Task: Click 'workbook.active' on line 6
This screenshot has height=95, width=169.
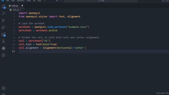Action: [x=46, y=31]
